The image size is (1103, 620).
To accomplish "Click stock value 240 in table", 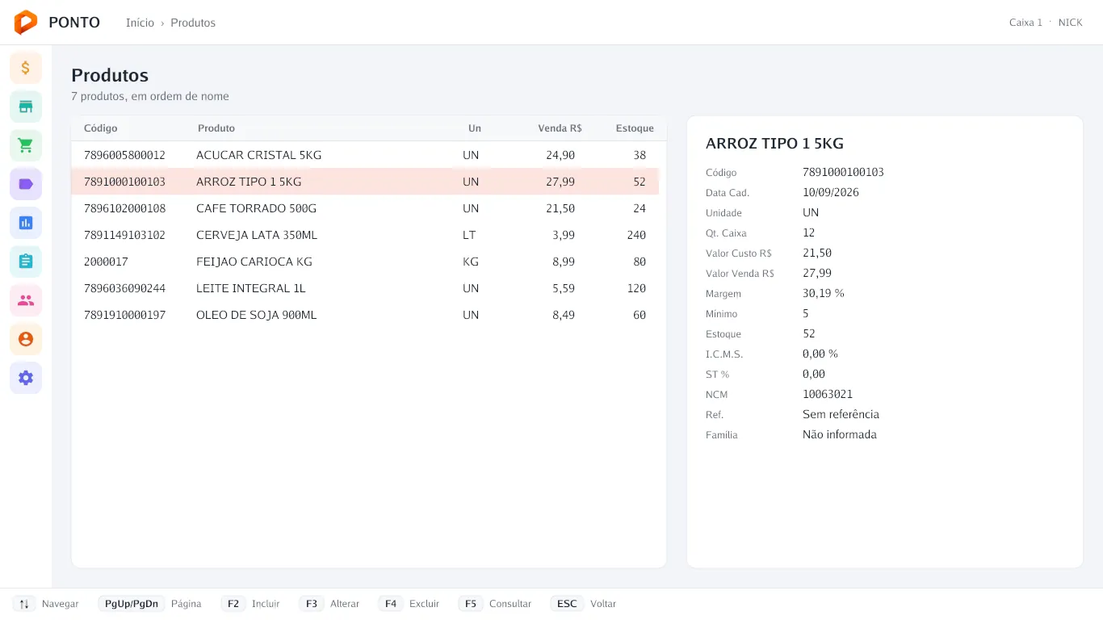I will 636,235.
